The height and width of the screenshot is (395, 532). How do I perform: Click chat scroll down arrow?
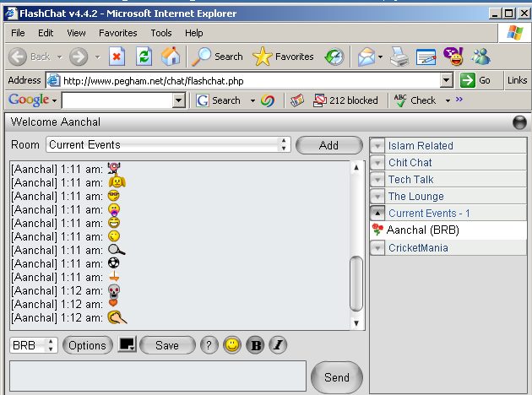point(356,323)
